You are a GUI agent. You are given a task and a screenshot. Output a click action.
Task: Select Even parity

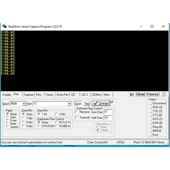(x=12, y=120)
